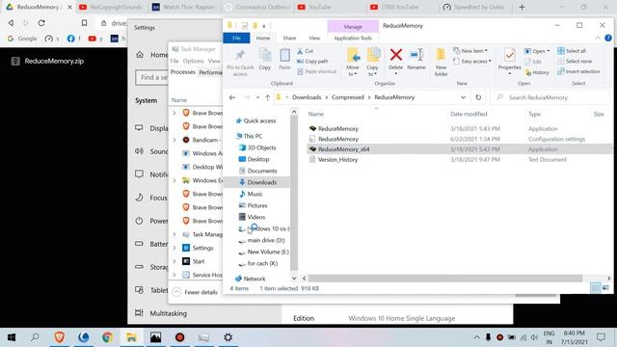Open the Easy access dropdown
Viewport: 617px width, 347px height.
pyautogui.click(x=472, y=62)
